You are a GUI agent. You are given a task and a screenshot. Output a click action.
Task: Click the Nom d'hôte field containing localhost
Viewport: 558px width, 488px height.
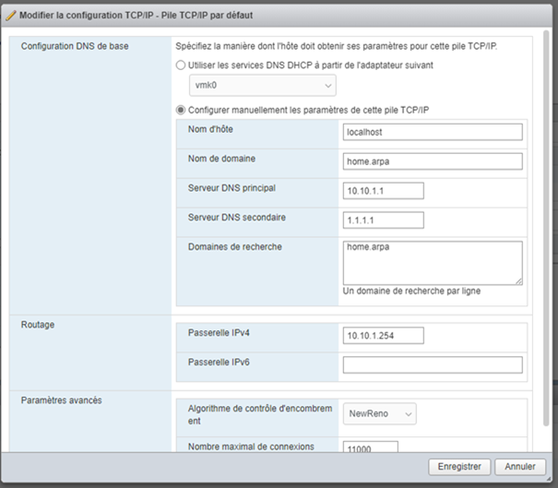[x=432, y=132]
